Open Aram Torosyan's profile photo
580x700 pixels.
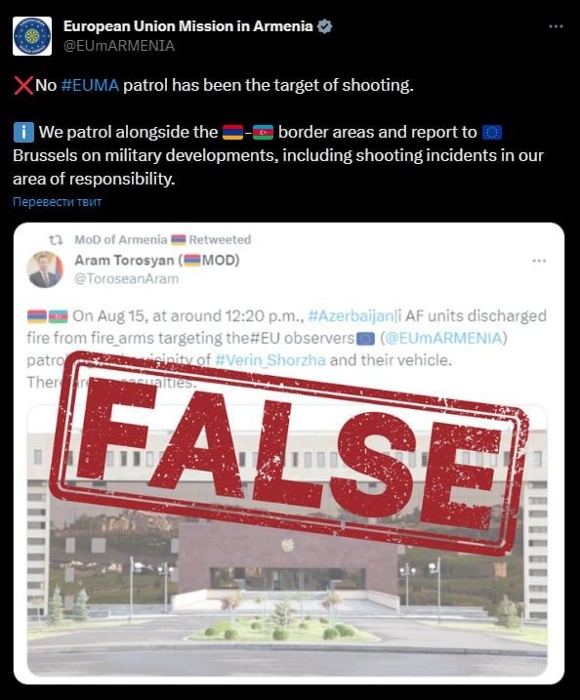45,269
